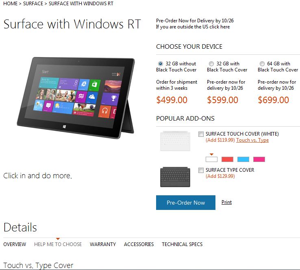The width and height of the screenshot is (300, 270).
Task: Choose the cyan Touch Cover color swatch
Action: tap(243, 159)
